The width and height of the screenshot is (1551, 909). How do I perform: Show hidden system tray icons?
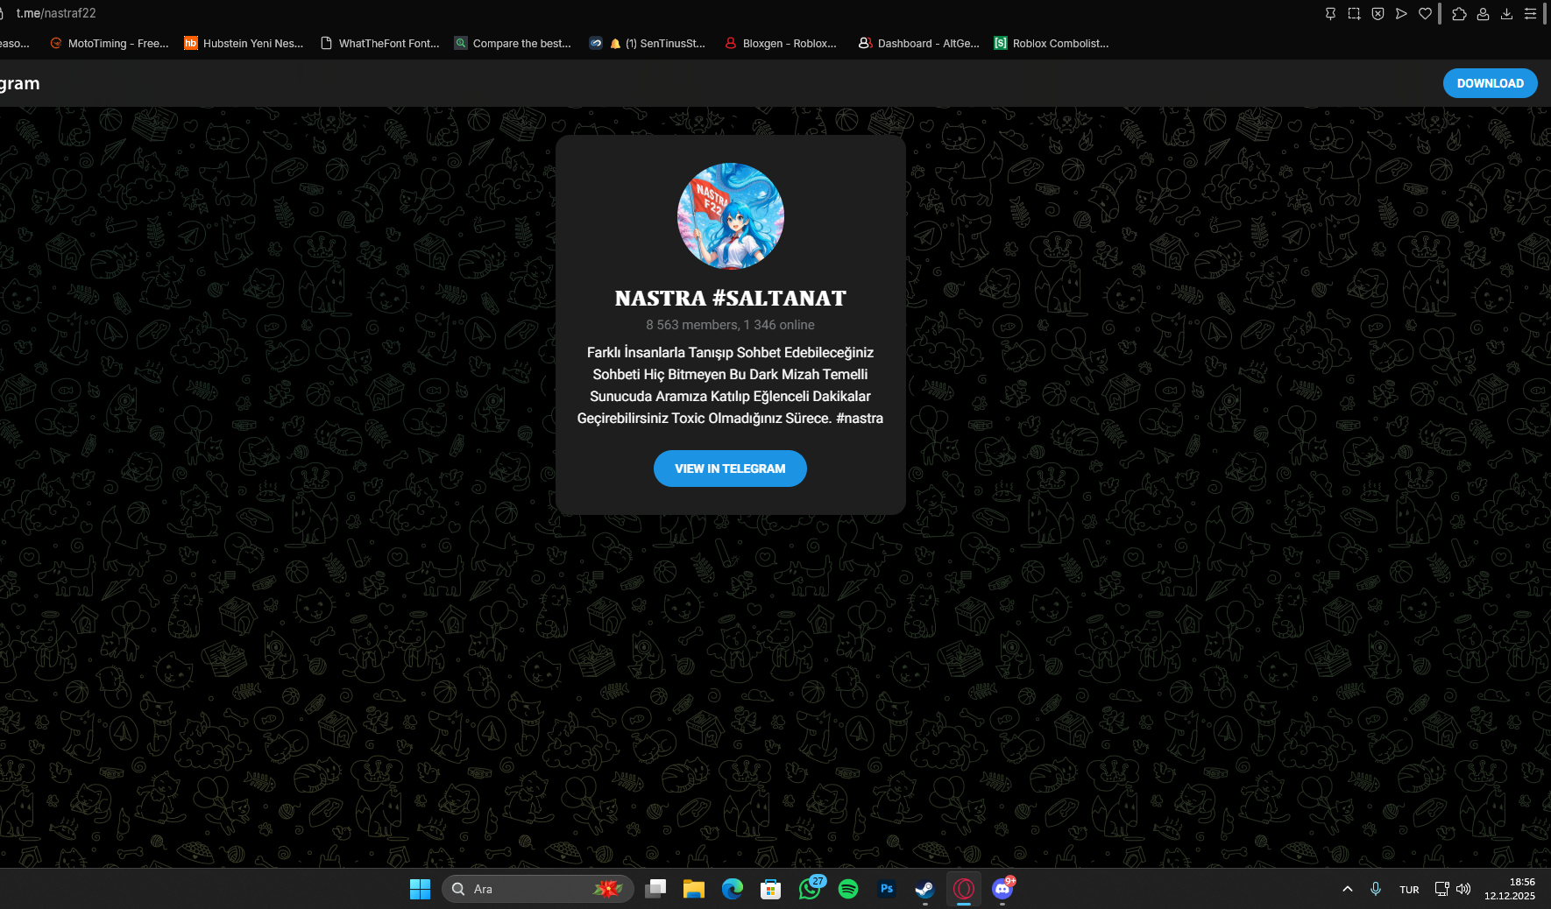(1348, 889)
